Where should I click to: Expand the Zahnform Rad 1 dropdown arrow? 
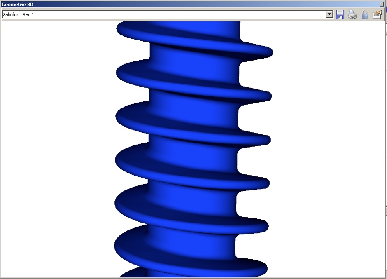click(330, 14)
